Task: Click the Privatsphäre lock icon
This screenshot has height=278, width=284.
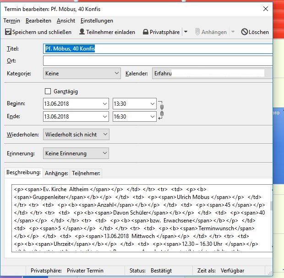Action: (146, 32)
